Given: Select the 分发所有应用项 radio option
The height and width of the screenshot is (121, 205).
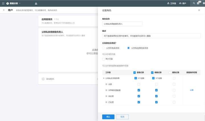Looking at the screenshot, I should click(104, 48).
